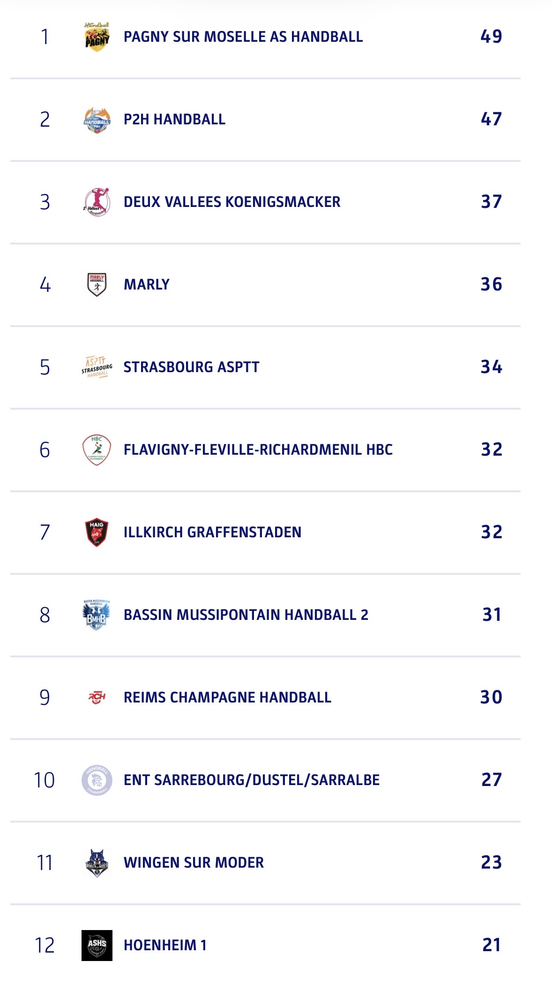Click the P2H Handball team logo
Image resolution: width=552 pixels, height=992 pixels.
tap(97, 120)
